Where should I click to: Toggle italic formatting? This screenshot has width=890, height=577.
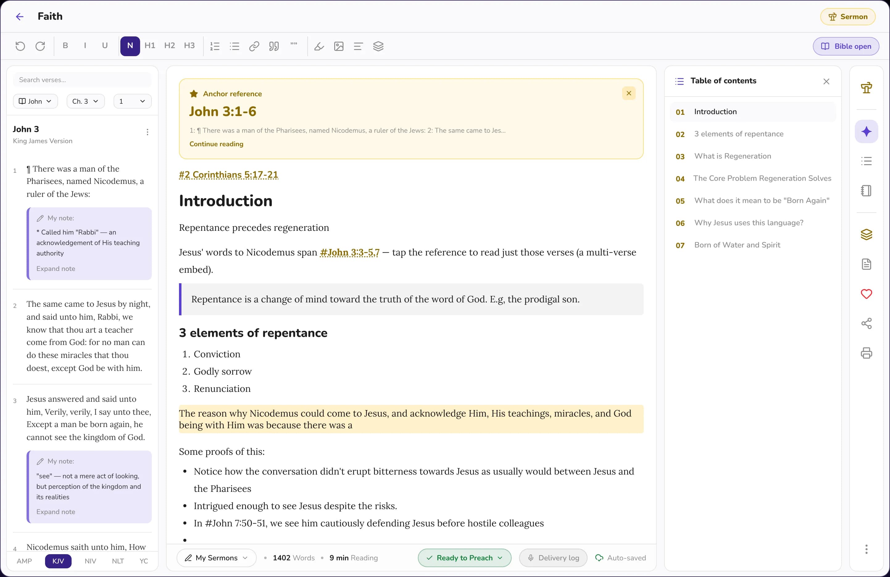(85, 46)
